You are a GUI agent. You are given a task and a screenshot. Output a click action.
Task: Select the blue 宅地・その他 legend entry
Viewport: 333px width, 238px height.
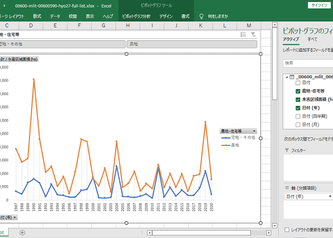pyautogui.click(x=238, y=137)
